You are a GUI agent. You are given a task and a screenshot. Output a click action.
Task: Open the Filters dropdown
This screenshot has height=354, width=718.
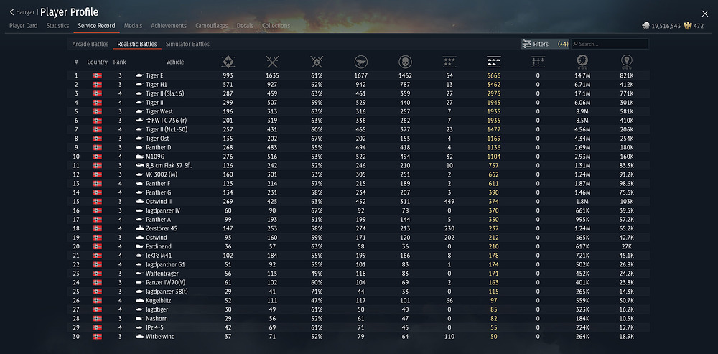(545, 44)
